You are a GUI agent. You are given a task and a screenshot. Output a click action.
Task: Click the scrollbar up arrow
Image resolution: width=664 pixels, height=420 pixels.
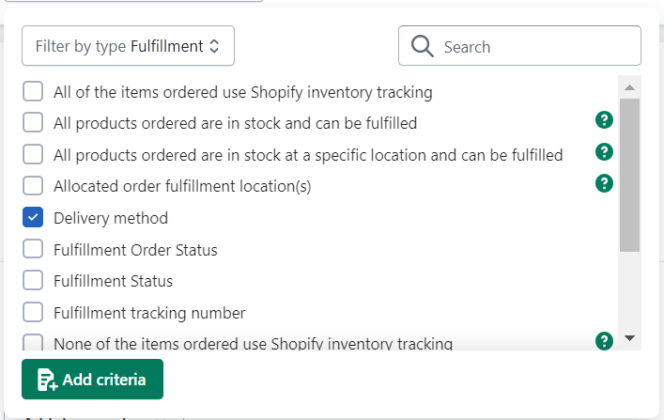(629, 87)
